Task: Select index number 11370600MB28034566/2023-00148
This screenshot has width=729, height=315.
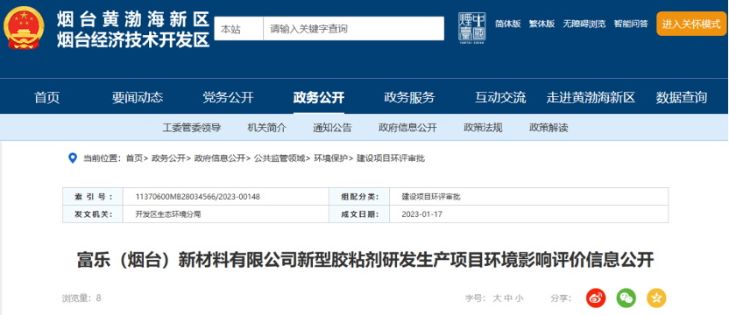Action: click(197, 197)
